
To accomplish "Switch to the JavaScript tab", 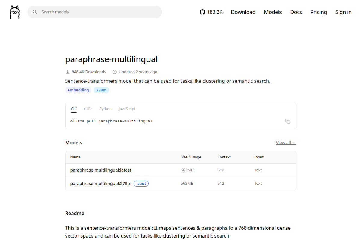I will (127, 109).
